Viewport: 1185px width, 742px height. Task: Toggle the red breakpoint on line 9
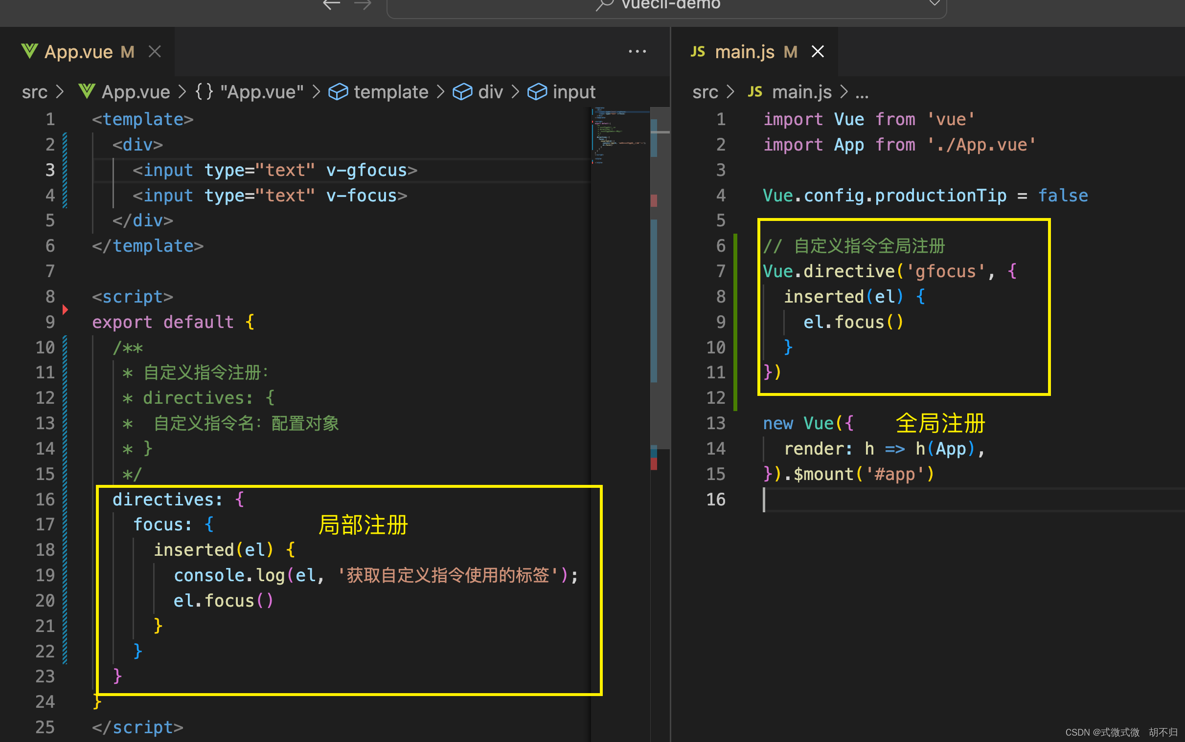pos(65,309)
